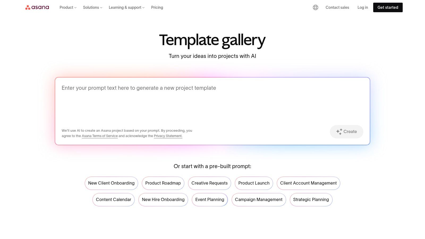Click the sparkle Create button
This screenshot has width=425, height=239.
pos(346,131)
